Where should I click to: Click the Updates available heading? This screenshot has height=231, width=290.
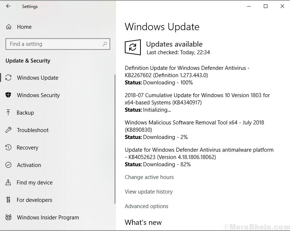[174, 44]
